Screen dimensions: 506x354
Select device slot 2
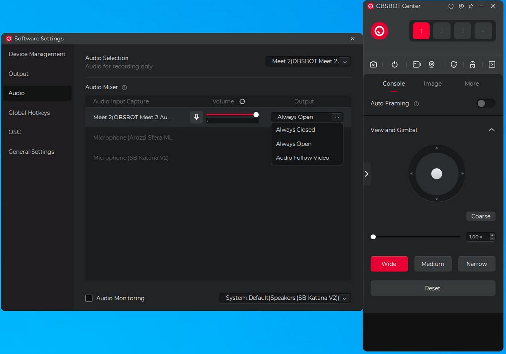(x=442, y=31)
